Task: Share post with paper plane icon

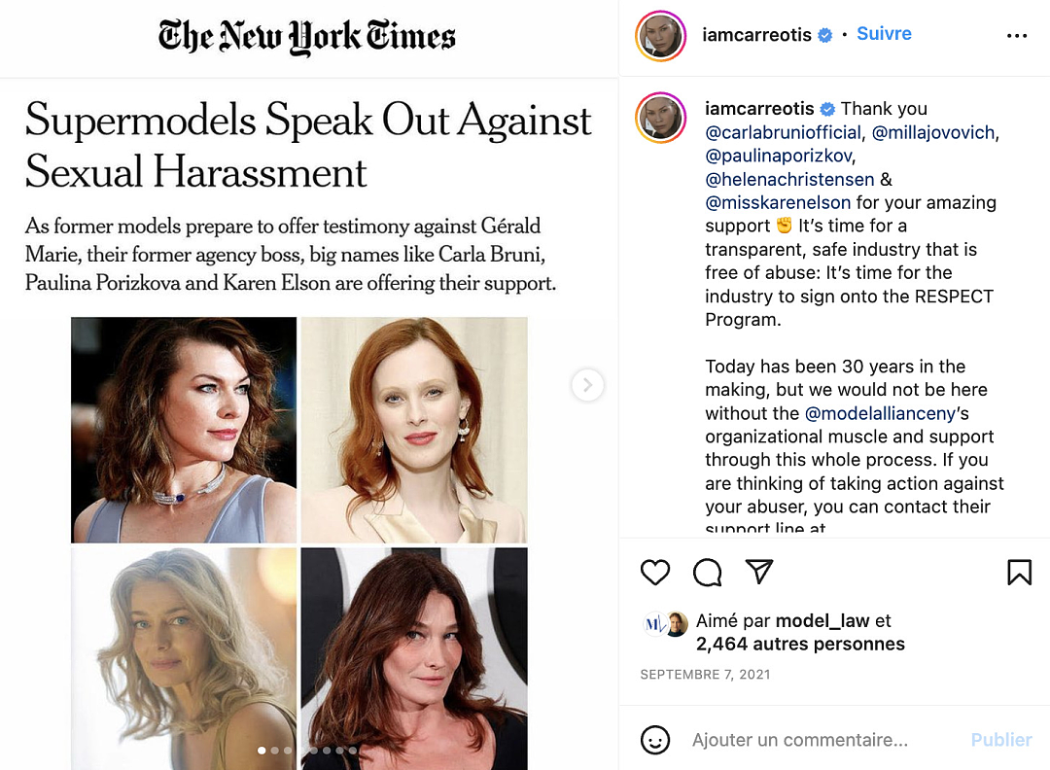Action: [x=759, y=571]
